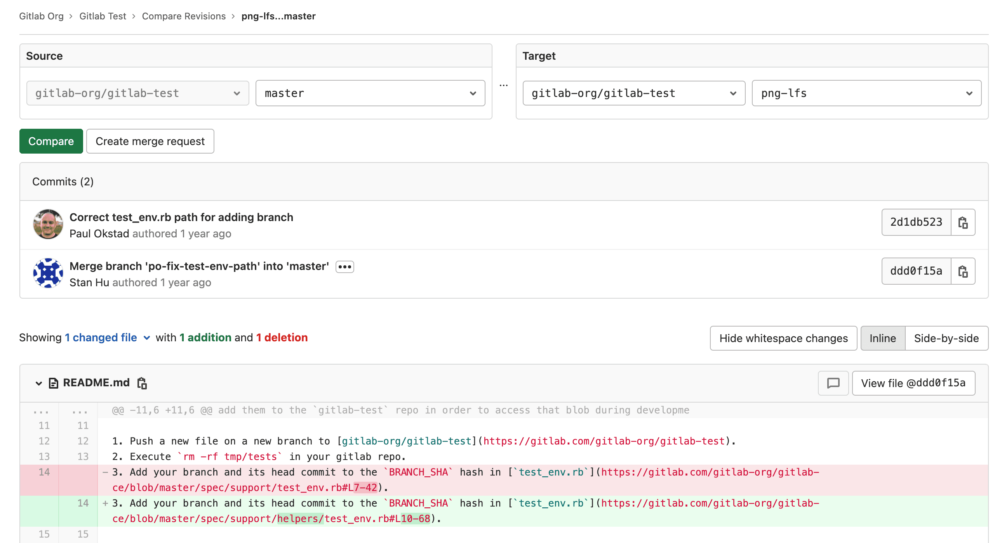
Task: Click Stan Hu's avatar
Action: [x=48, y=273]
